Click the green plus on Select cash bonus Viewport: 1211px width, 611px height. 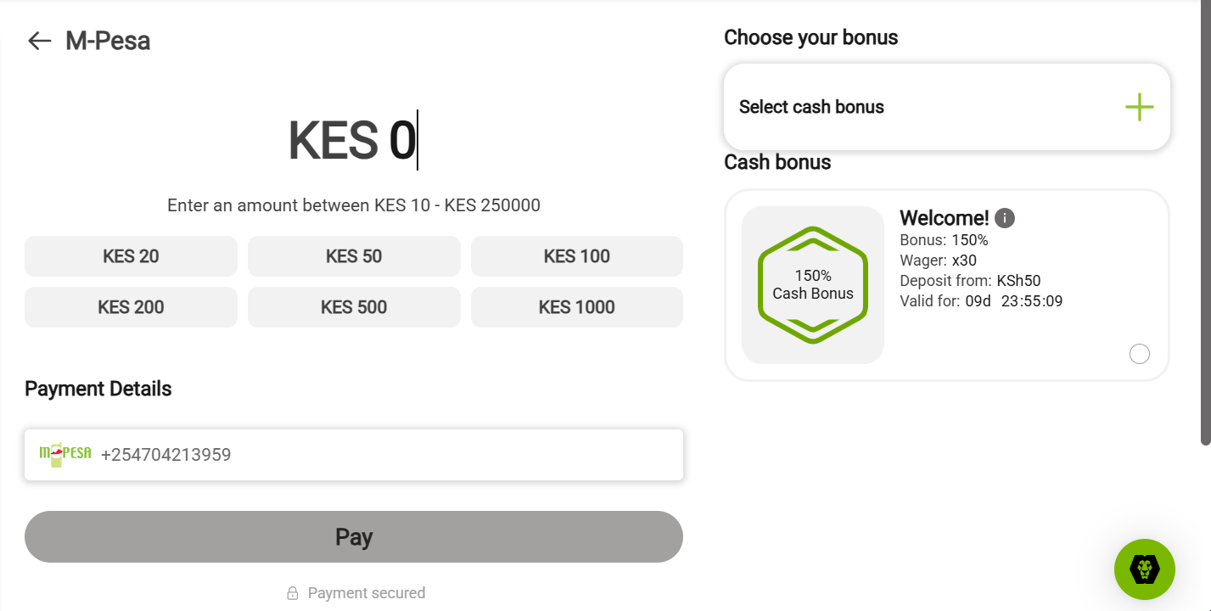[1140, 106]
